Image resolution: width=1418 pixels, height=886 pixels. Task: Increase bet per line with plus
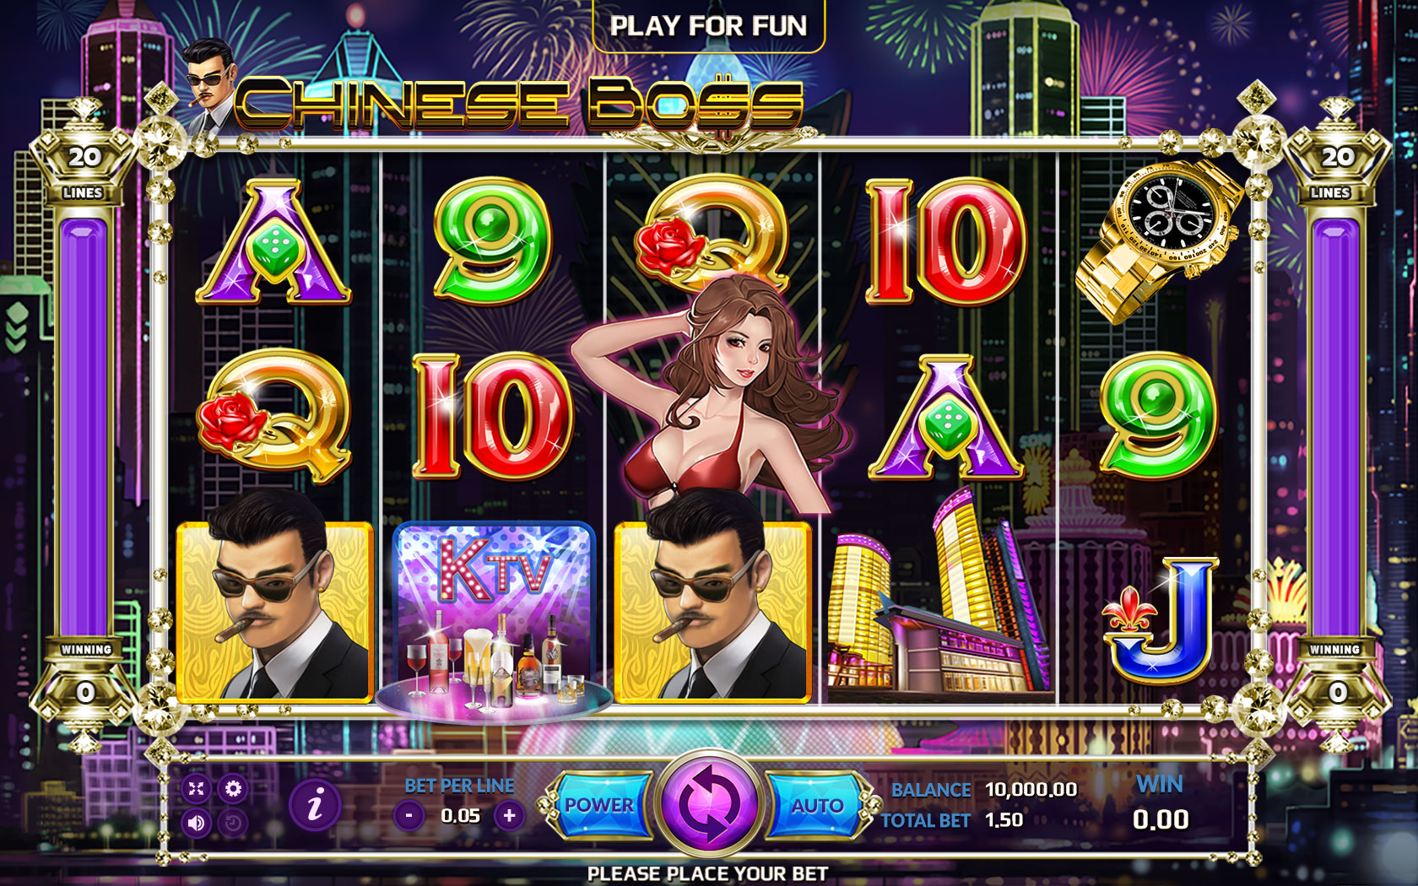pyautogui.click(x=509, y=816)
